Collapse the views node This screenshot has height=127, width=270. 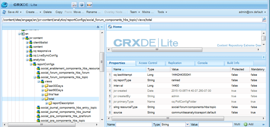point(39,82)
